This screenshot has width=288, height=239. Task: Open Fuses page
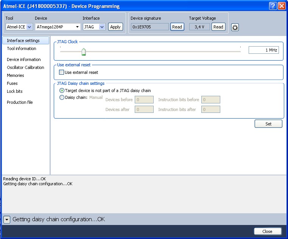12,83
